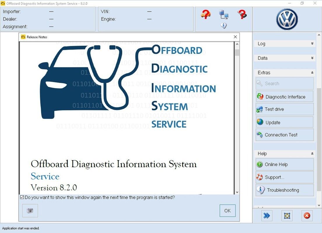Image resolution: width=322 pixels, height=233 pixels.
Task: Start a Test drive
Action: tap(284, 109)
